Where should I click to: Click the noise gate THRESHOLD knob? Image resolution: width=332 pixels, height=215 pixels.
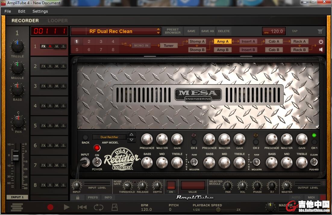tap(127, 186)
